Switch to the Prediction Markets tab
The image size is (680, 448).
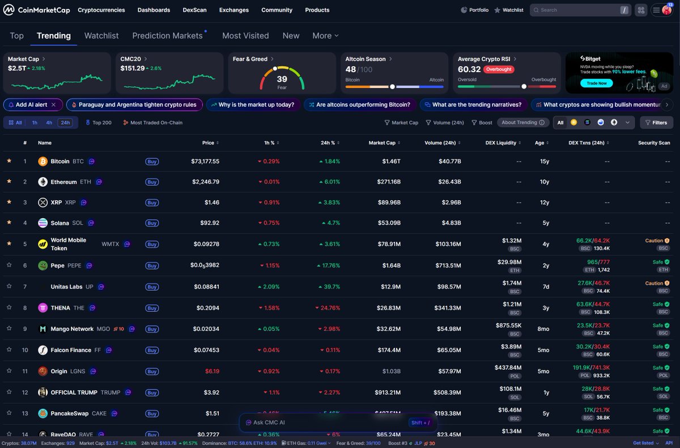168,35
